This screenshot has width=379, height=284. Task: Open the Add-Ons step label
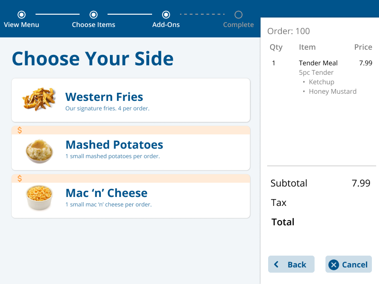pos(166,25)
